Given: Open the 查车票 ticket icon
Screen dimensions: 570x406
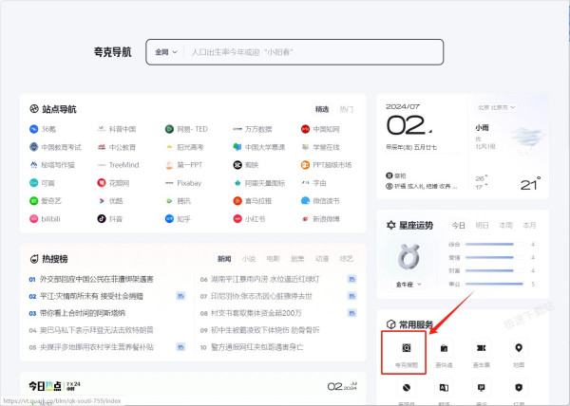Looking at the screenshot, I should [x=482, y=348].
